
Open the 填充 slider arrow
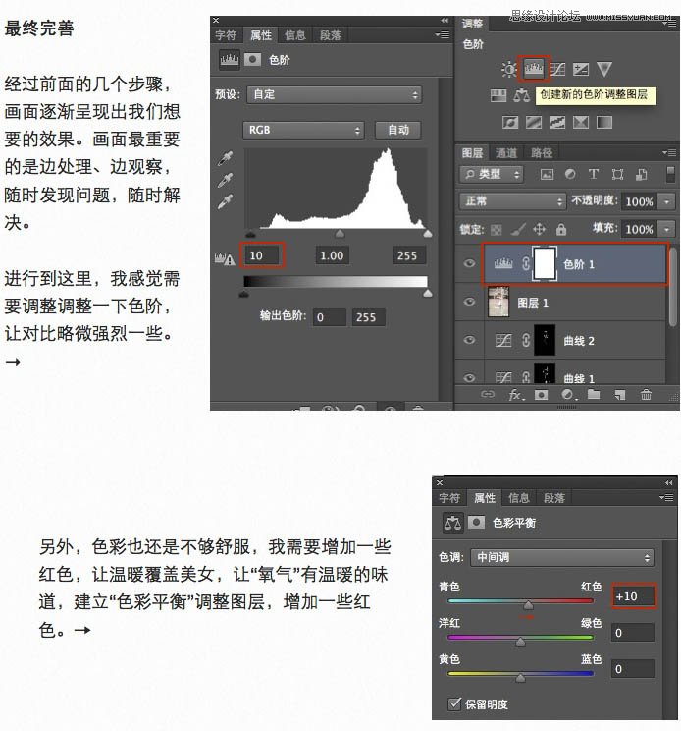667,229
